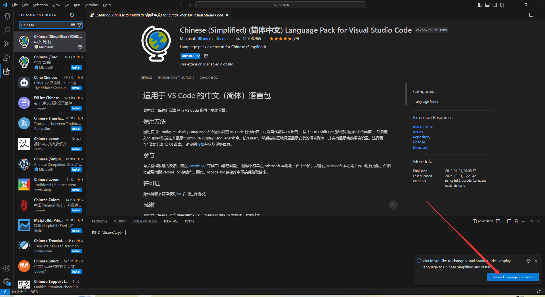
Task: Open terminal panel More Actions ellipsis
Action: [524, 221]
